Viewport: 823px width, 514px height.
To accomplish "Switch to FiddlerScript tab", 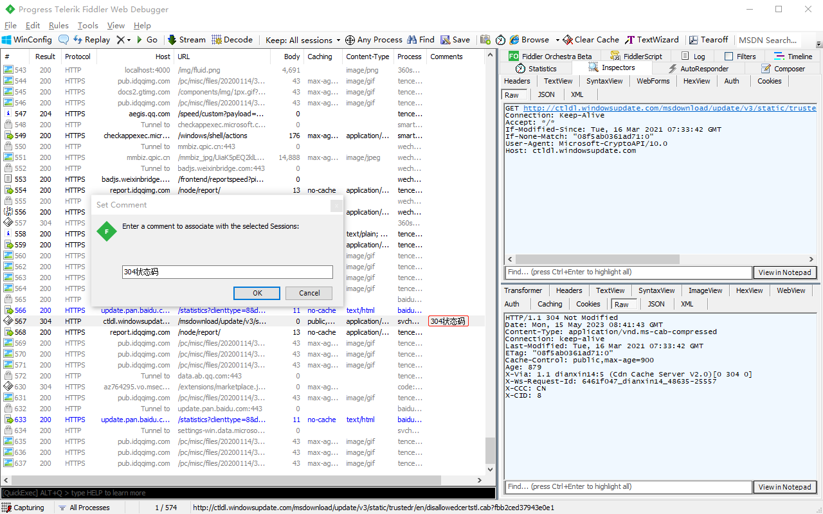I will (635, 57).
